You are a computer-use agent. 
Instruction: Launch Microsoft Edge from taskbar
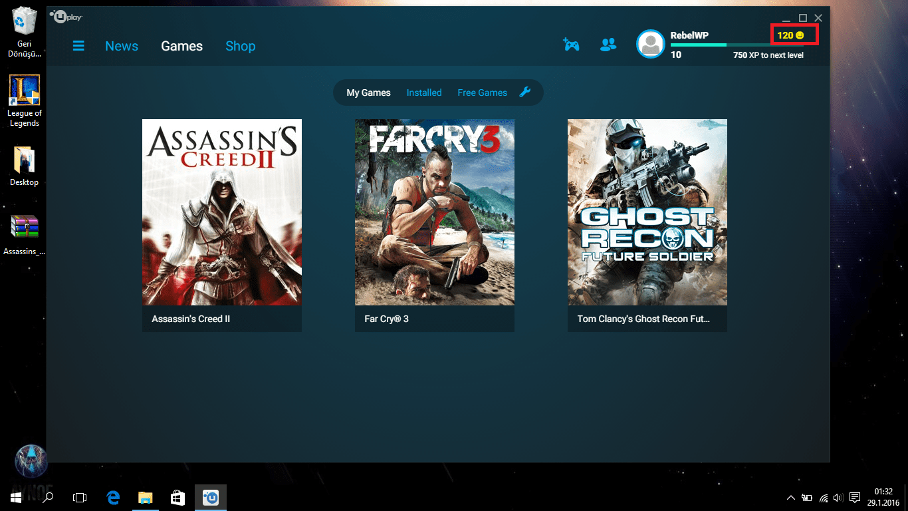[x=114, y=497]
